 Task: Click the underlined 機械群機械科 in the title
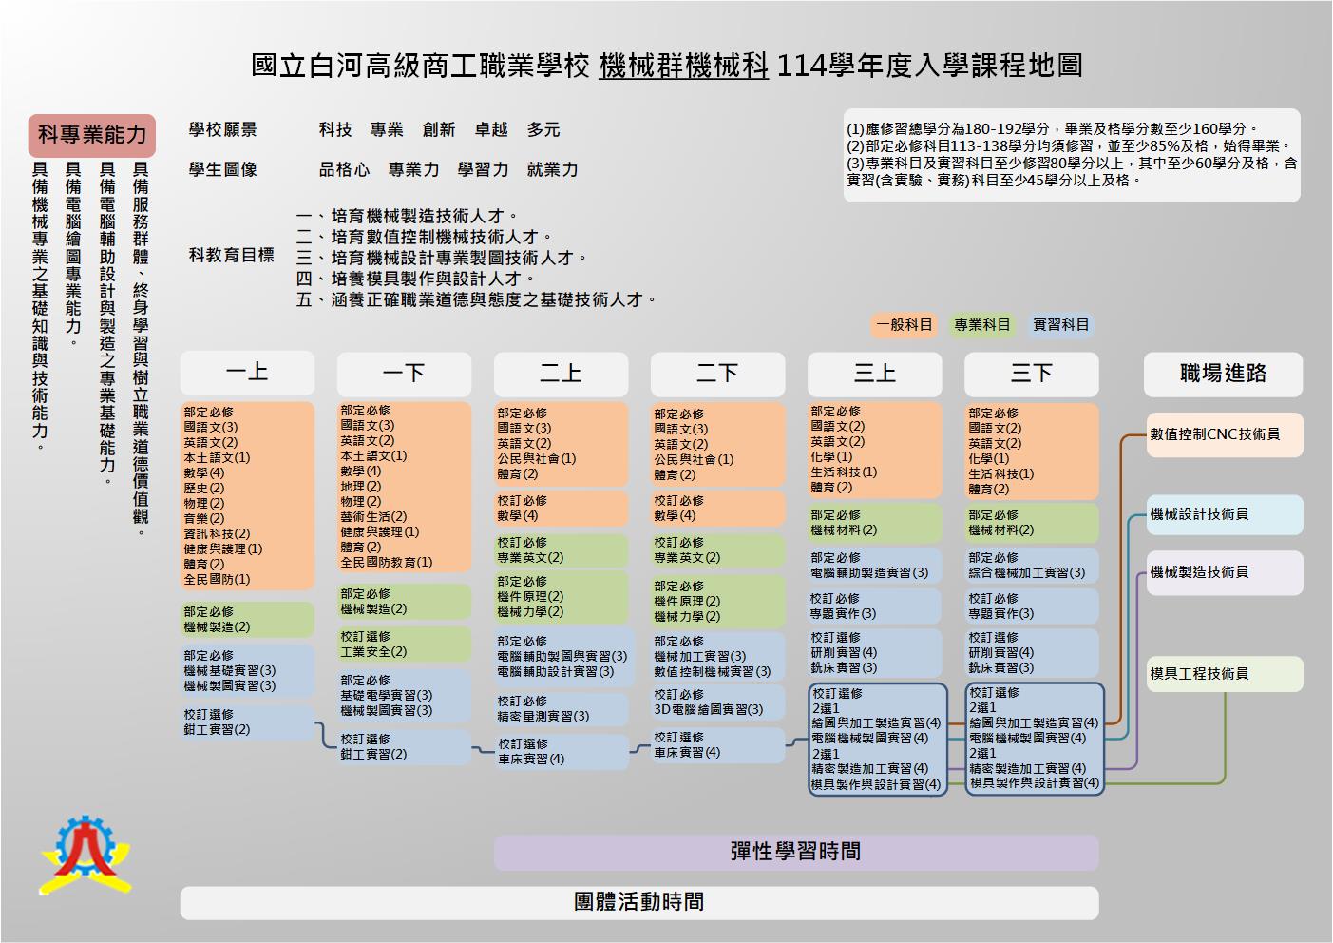[x=683, y=67]
